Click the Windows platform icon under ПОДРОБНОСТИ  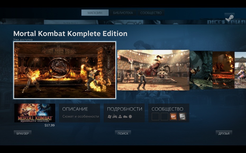[x=110, y=116]
